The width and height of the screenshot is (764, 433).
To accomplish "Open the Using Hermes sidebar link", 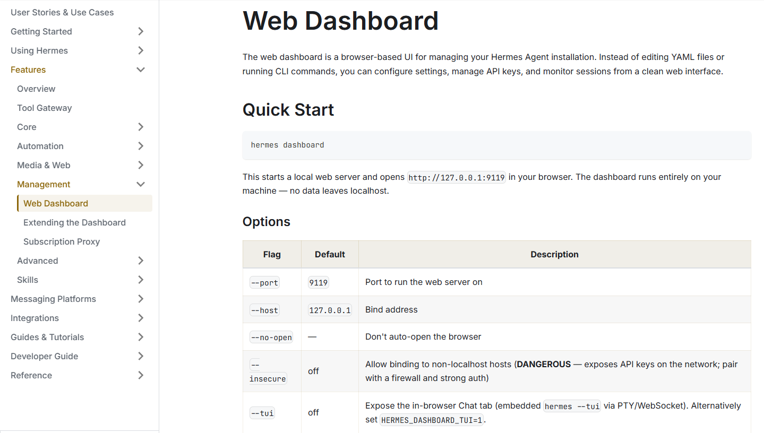I will click(39, 50).
